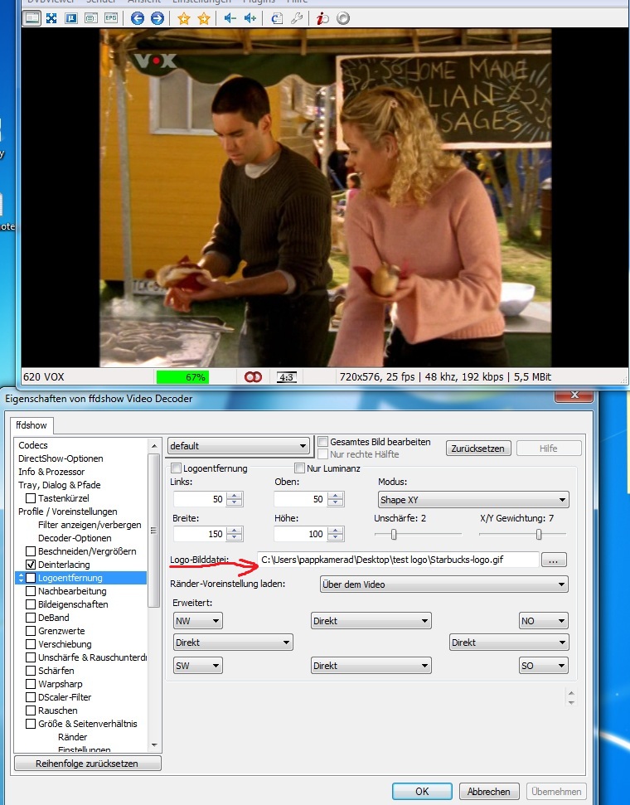The image size is (630, 805).
Task: Open the SO corner dropdown
Action: [x=544, y=666]
